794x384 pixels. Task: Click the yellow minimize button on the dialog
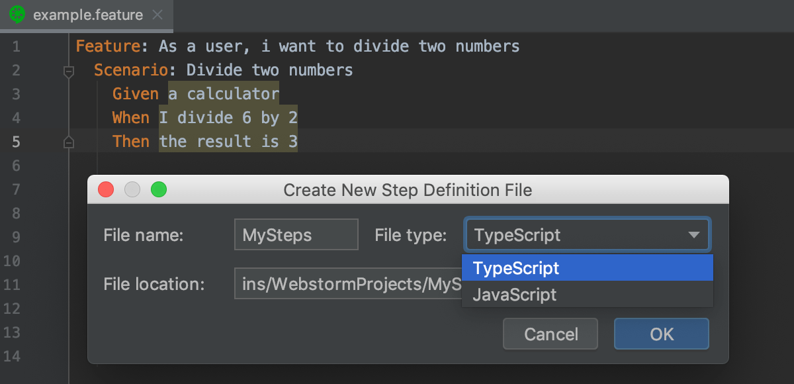132,189
